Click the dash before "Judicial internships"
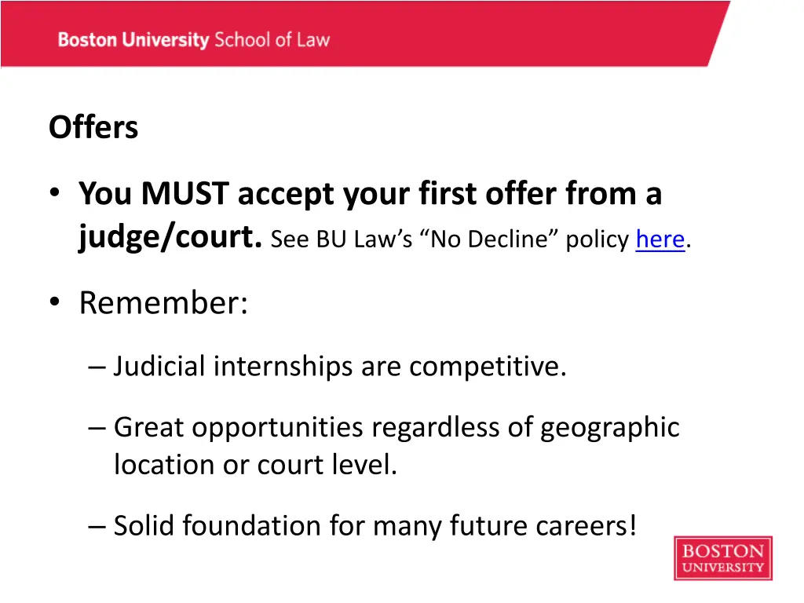The image size is (804, 603). pos(97,367)
